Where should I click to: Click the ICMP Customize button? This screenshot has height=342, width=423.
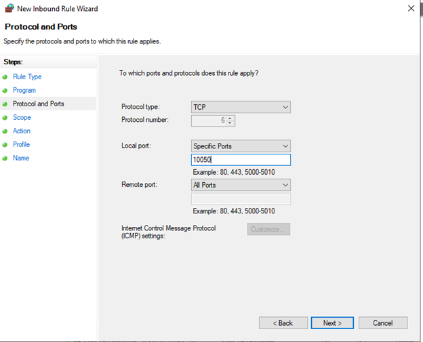(x=268, y=229)
